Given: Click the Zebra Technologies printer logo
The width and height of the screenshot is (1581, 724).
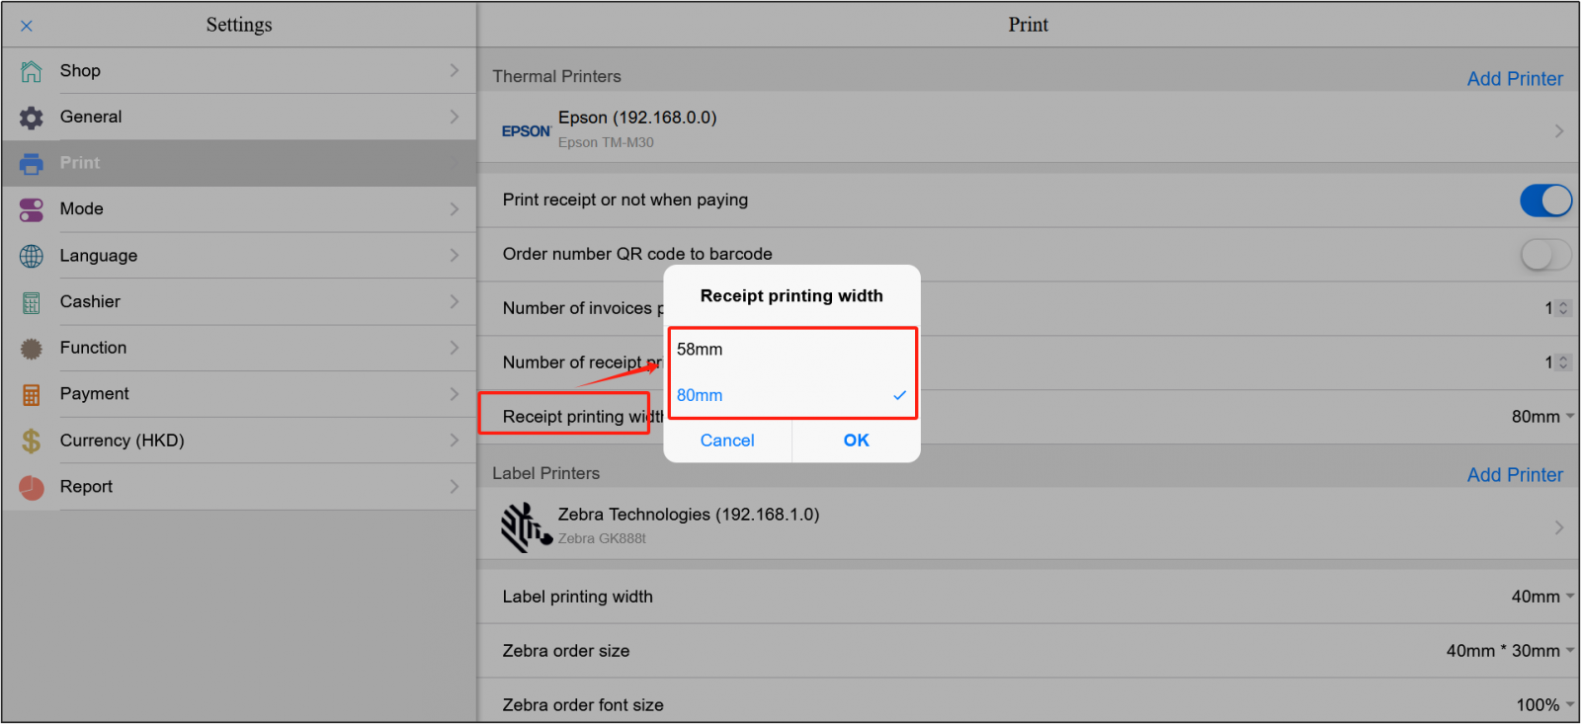Looking at the screenshot, I should (x=525, y=526).
